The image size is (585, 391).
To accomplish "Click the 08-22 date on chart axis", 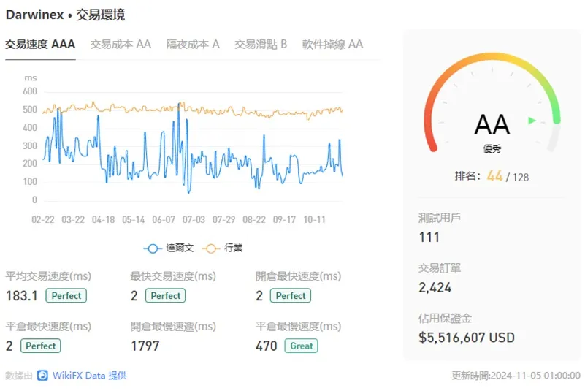I will (x=254, y=219).
